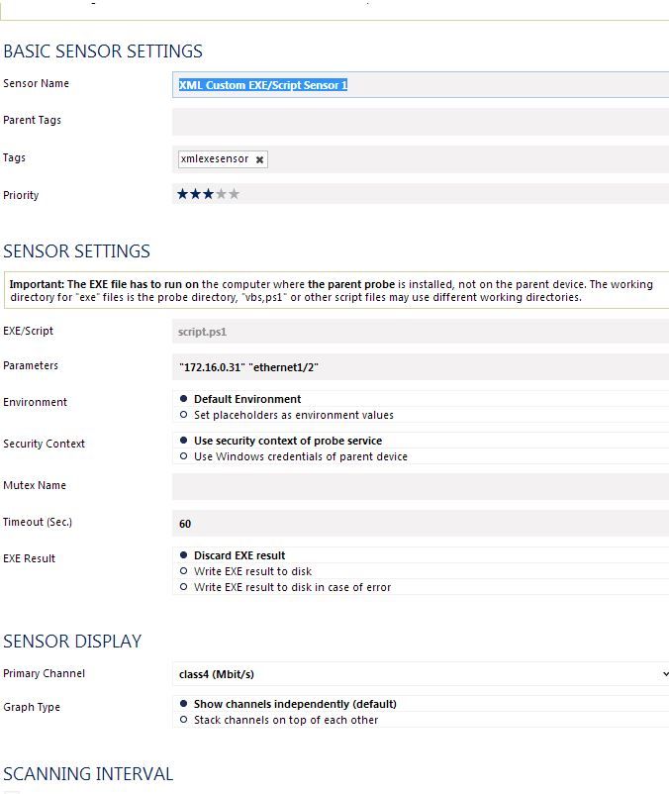
Task: Click the EXE Result label
Action: [29, 558]
